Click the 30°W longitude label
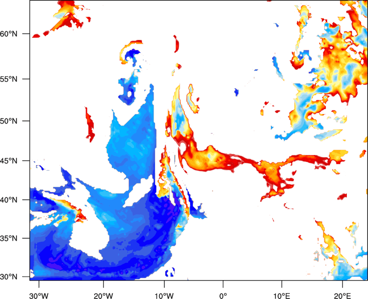 coord(39,296)
